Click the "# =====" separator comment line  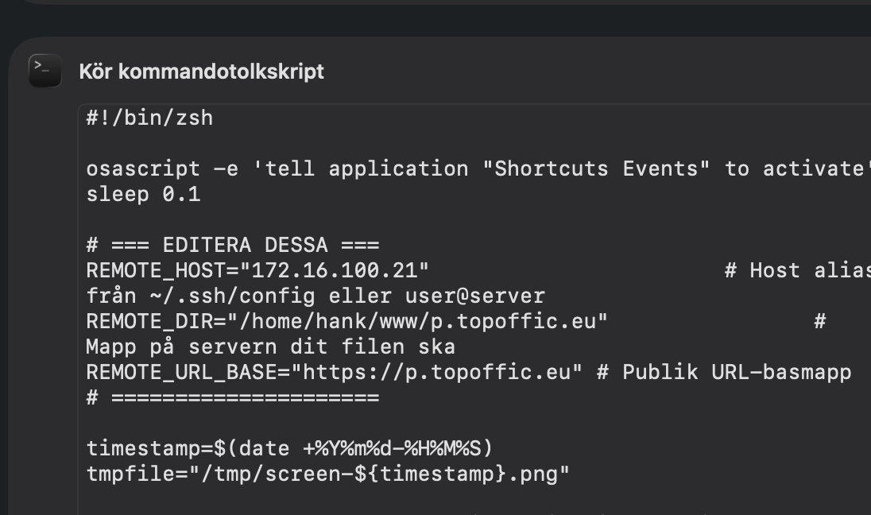232,398
